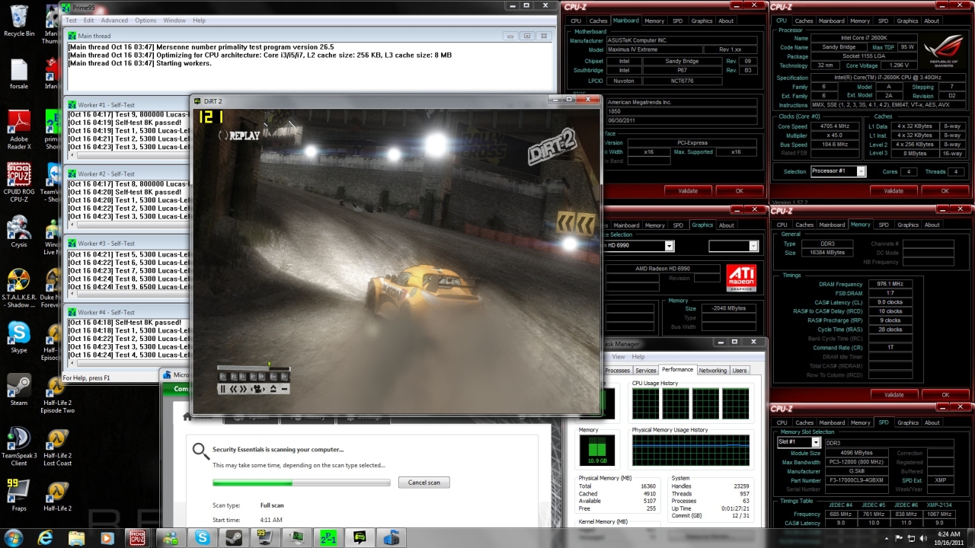The image size is (975, 548).
Task: Open Adobe Reader X desktop shortcut
Action: (x=19, y=130)
